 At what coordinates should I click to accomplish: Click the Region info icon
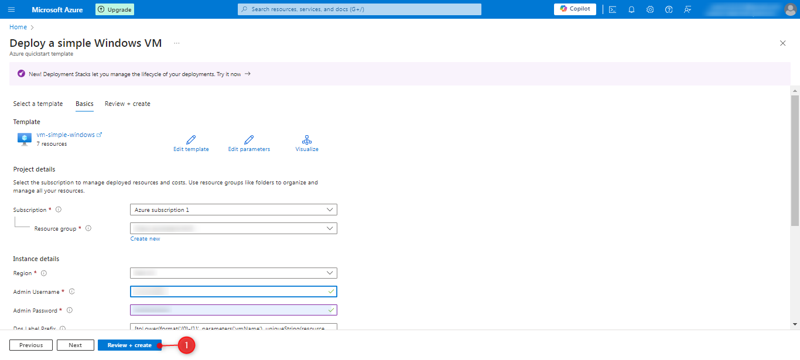coord(44,273)
